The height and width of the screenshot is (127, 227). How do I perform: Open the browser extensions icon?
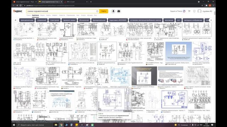206,6
